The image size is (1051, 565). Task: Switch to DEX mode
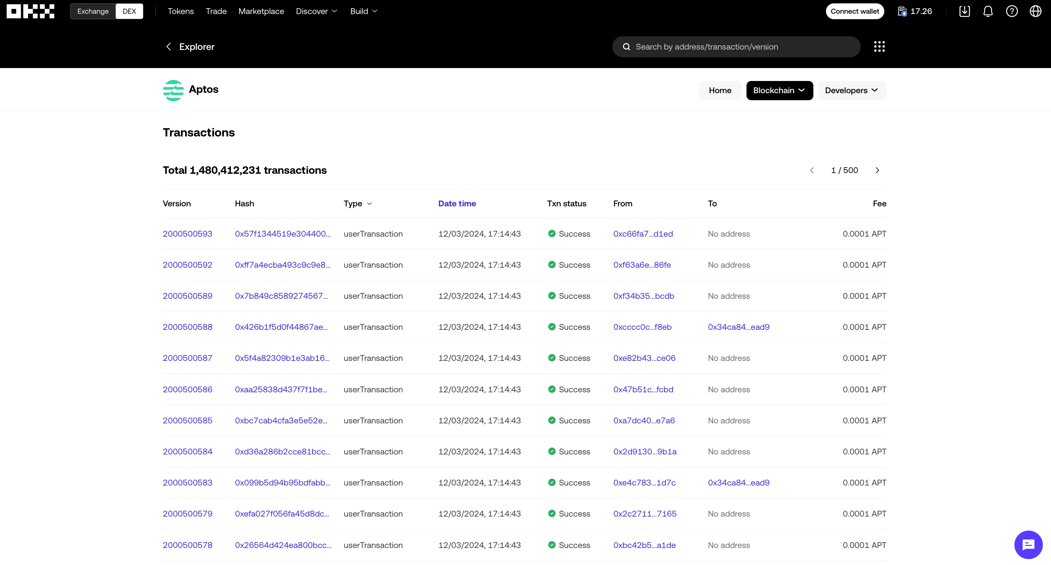(129, 11)
